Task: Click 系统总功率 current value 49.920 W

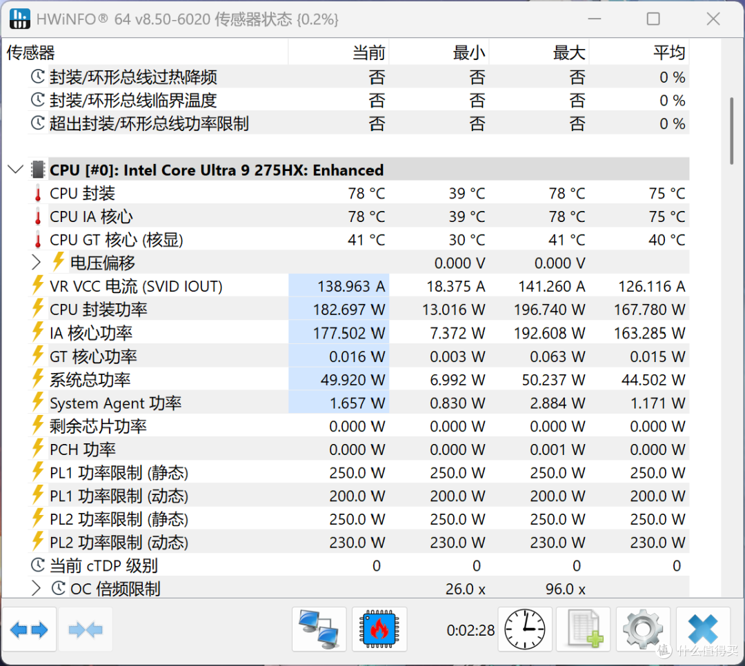Action: point(352,380)
